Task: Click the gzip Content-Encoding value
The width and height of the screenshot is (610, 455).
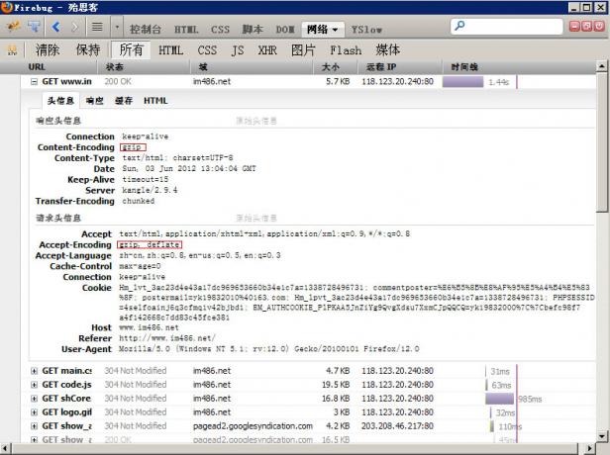Action: [133, 147]
